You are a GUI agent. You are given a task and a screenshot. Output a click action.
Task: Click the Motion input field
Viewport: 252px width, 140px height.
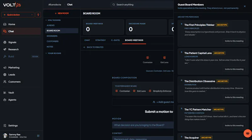click(x=143, y=125)
